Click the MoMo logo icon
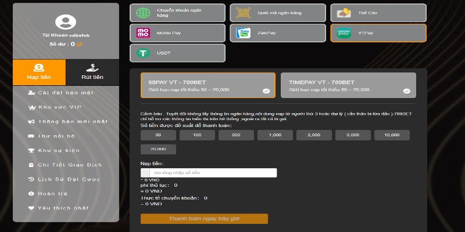 tap(143, 33)
